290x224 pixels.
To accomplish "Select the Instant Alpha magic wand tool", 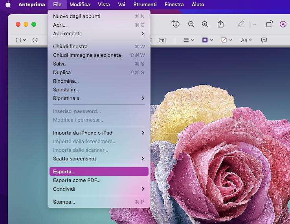I will (35, 40).
